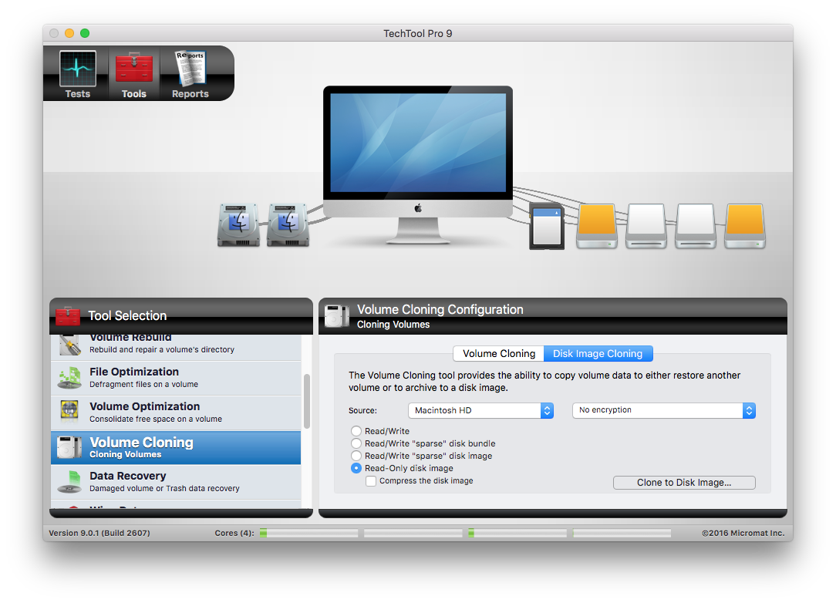Click the yellow minimize window button
The height and width of the screenshot is (603, 836).
tap(69, 33)
